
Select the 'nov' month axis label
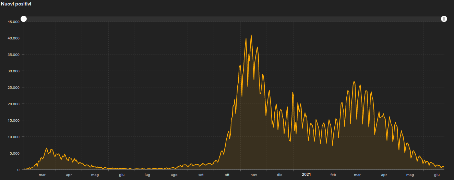coord(254,175)
